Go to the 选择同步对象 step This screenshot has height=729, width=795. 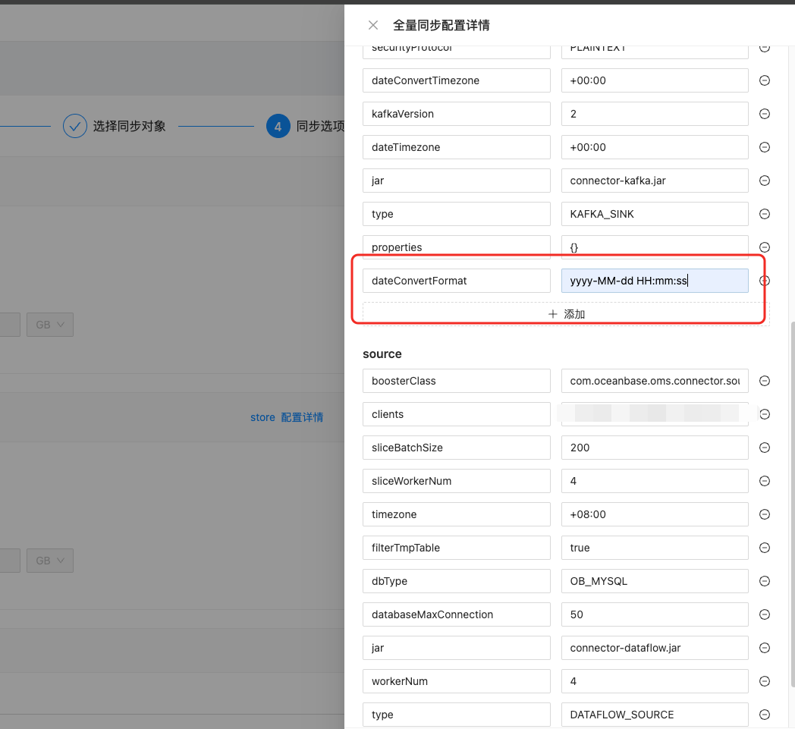pos(115,126)
